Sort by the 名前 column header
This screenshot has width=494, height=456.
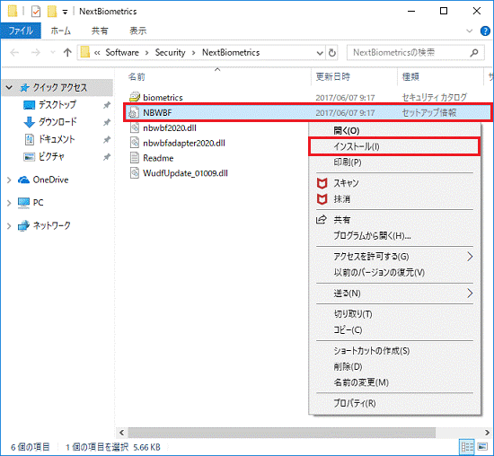(x=137, y=77)
